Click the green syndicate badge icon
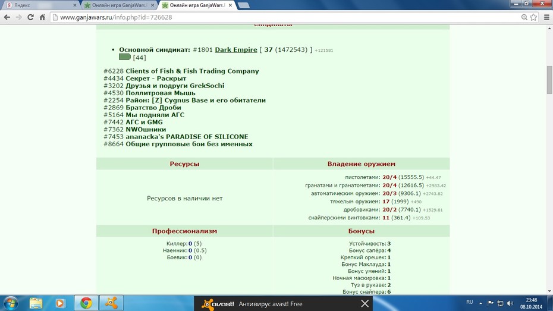 pos(125,57)
